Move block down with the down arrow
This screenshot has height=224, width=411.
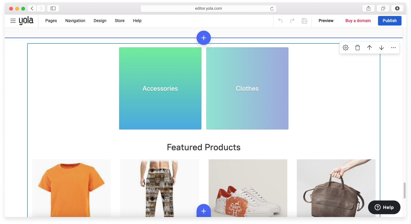[x=381, y=48]
